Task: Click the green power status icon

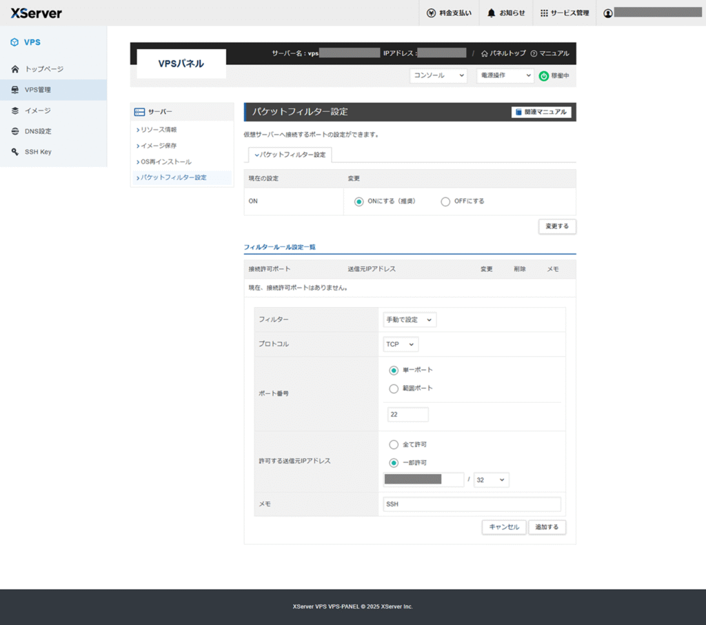Action: click(x=544, y=76)
